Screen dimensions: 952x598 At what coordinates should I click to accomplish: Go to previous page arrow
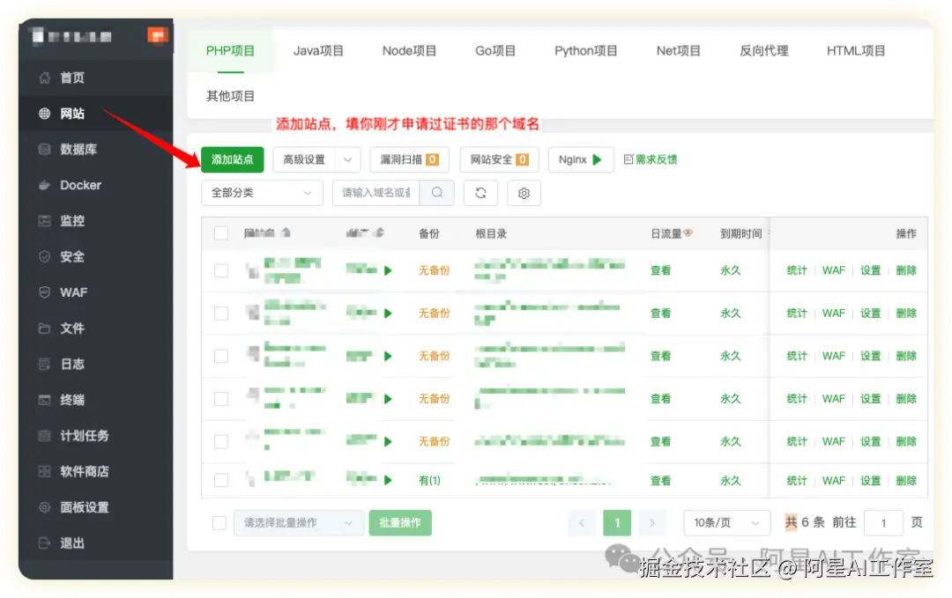582,523
